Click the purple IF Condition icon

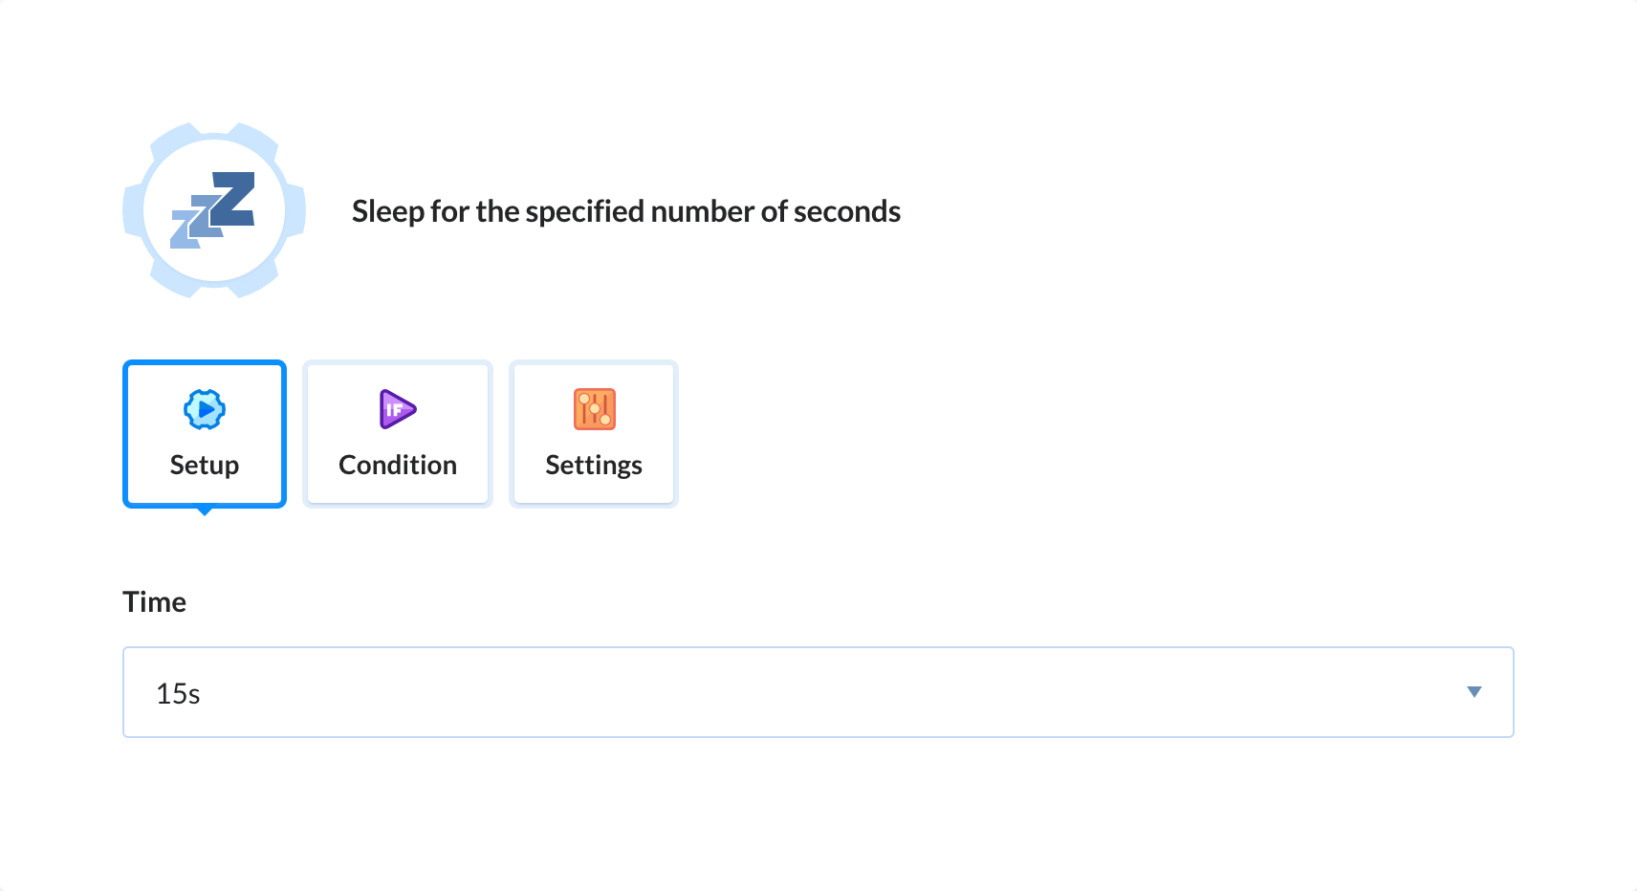point(398,409)
